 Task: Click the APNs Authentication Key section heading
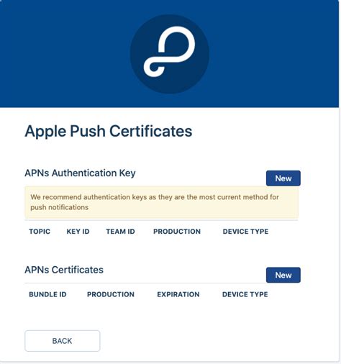click(80, 173)
